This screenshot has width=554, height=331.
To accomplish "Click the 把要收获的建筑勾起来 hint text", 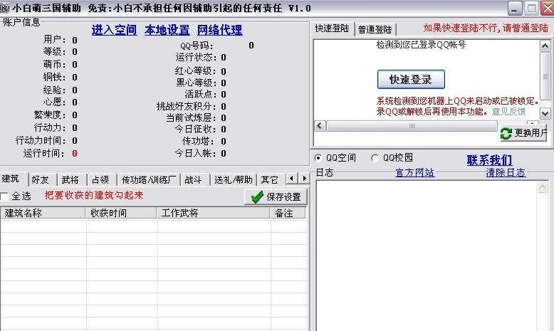I will click(x=93, y=195).
